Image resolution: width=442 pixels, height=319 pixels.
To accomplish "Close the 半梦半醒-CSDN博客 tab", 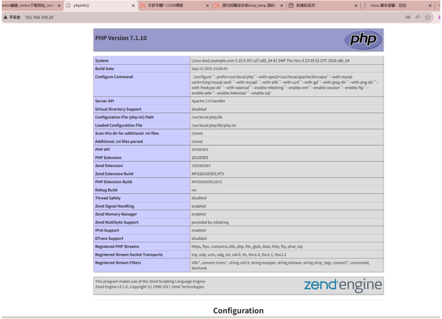I will click(207, 6).
